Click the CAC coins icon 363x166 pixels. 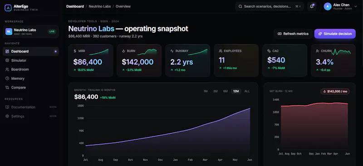(269, 51)
